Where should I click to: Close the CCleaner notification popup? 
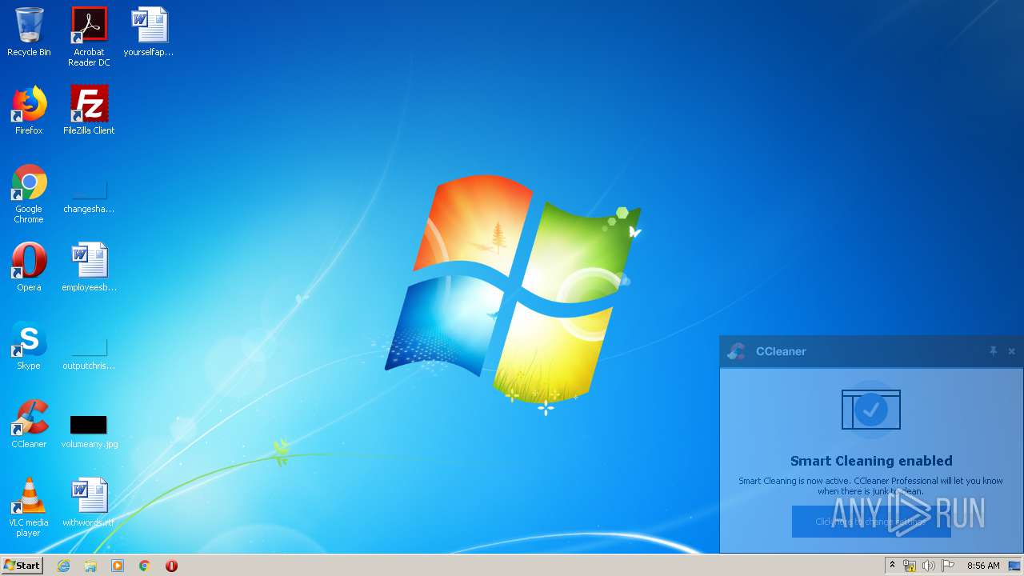tap(1011, 351)
